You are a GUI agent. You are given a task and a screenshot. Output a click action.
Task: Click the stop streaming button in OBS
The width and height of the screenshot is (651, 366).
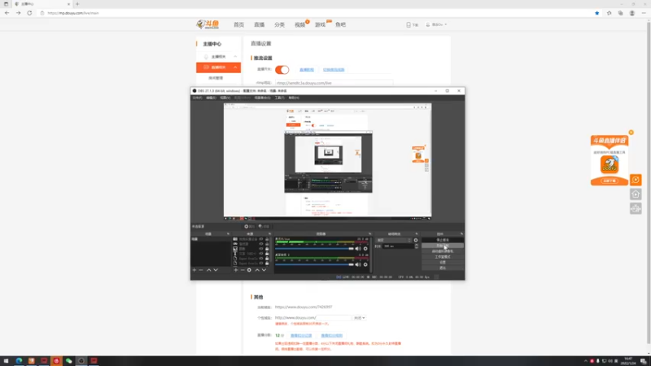pyautogui.click(x=443, y=240)
